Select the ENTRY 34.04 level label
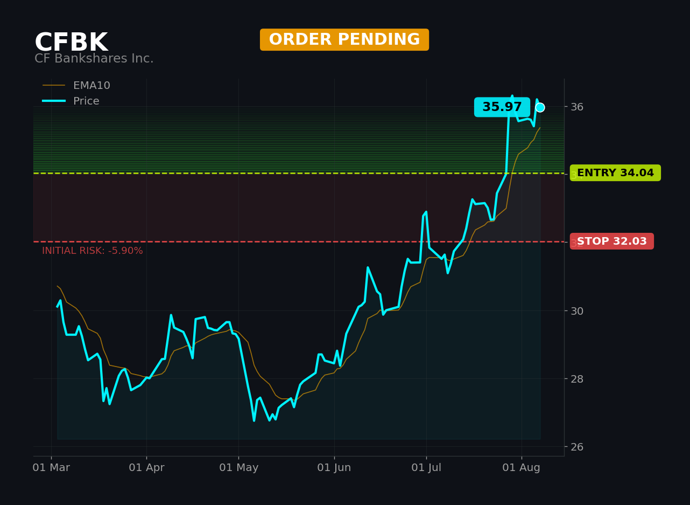Viewport: 690px width, 505px height. tap(615, 173)
